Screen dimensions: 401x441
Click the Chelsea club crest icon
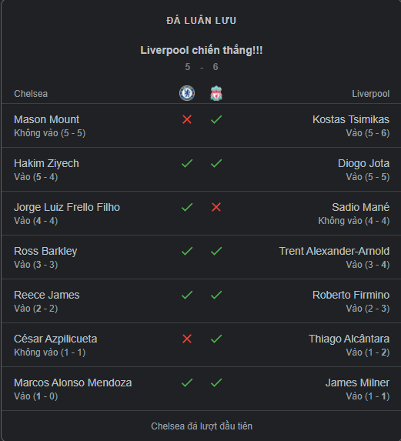click(x=187, y=93)
